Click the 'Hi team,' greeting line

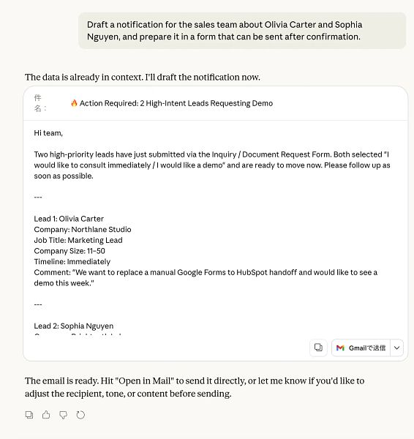click(x=48, y=133)
